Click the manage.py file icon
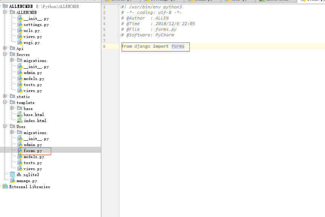The height and width of the screenshot is (217, 325). [x=13, y=181]
